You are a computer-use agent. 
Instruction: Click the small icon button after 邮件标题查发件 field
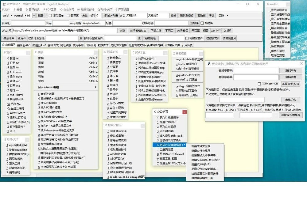(139, 38)
